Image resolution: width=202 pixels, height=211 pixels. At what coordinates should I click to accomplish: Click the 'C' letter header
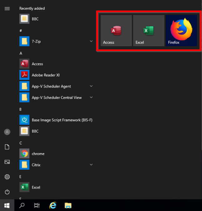21,143
